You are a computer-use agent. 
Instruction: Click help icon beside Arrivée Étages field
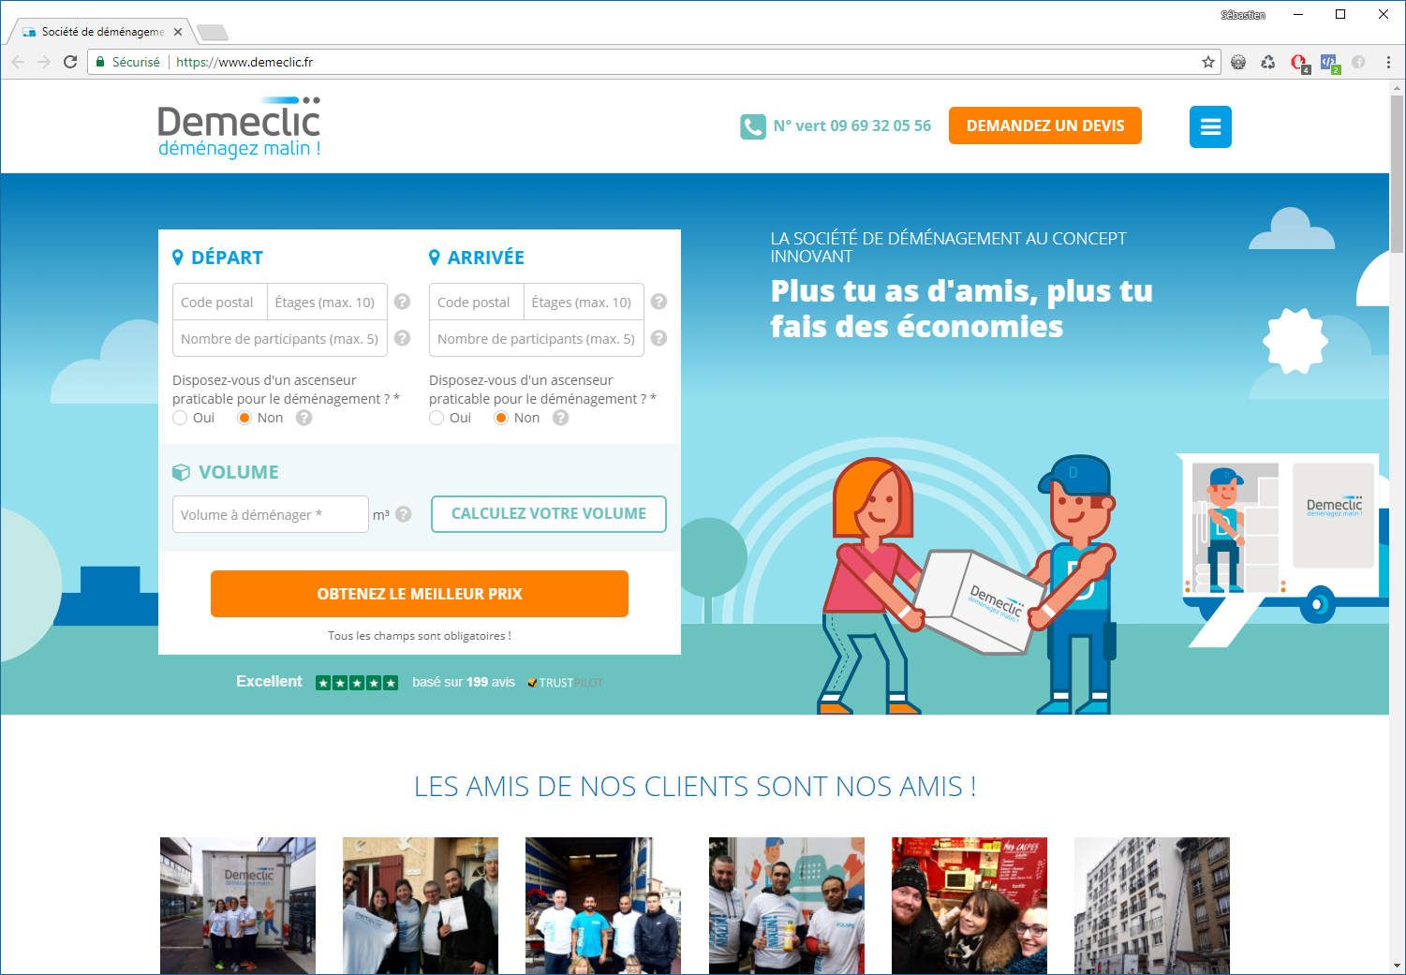[x=659, y=302]
